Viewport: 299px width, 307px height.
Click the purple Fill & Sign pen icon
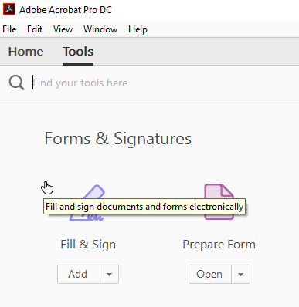(87, 203)
